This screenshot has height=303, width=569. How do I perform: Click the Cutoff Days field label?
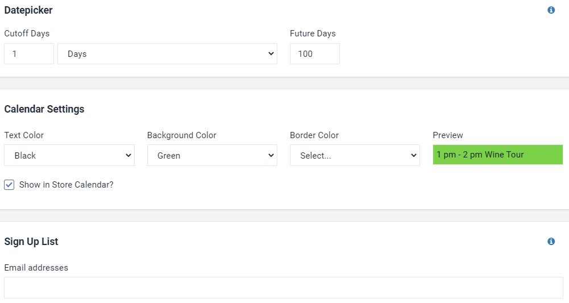(x=27, y=34)
